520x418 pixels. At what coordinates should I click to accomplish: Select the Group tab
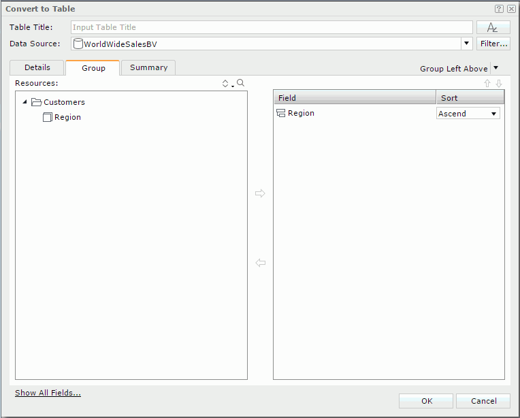(x=93, y=68)
